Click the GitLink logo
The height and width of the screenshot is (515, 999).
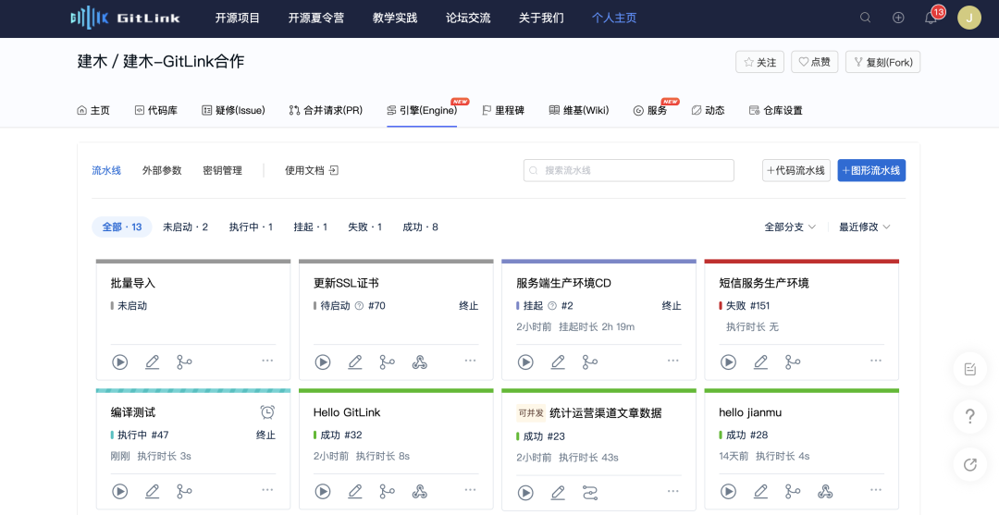tap(125, 18)
